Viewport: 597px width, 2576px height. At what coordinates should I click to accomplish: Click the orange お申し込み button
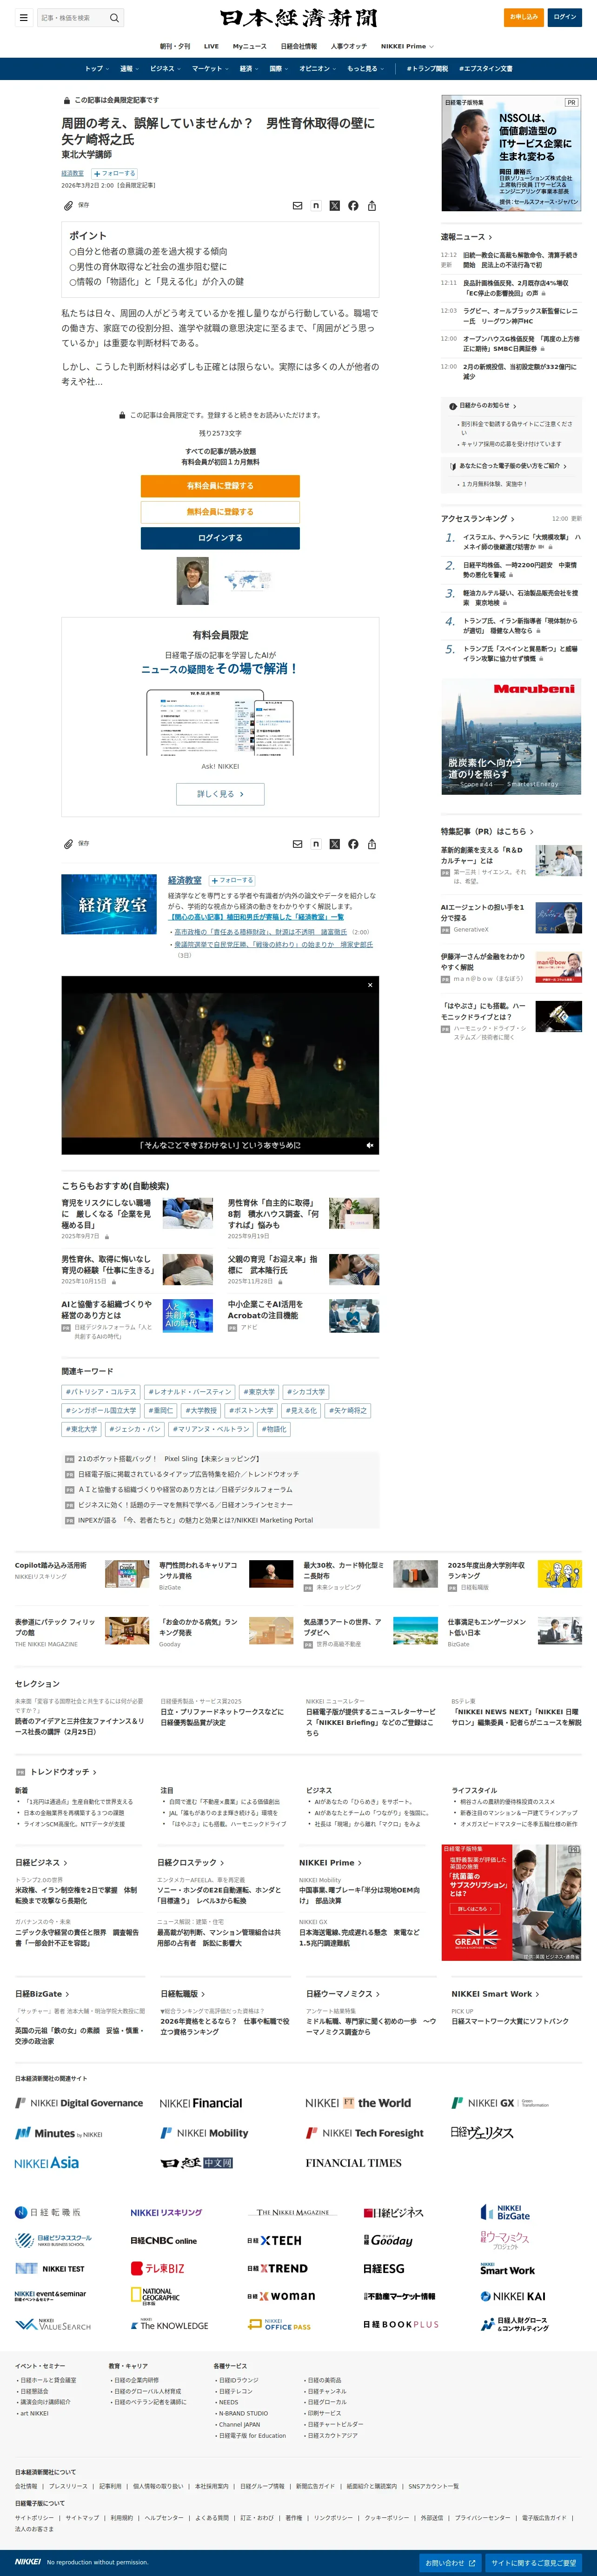(524, 17)
